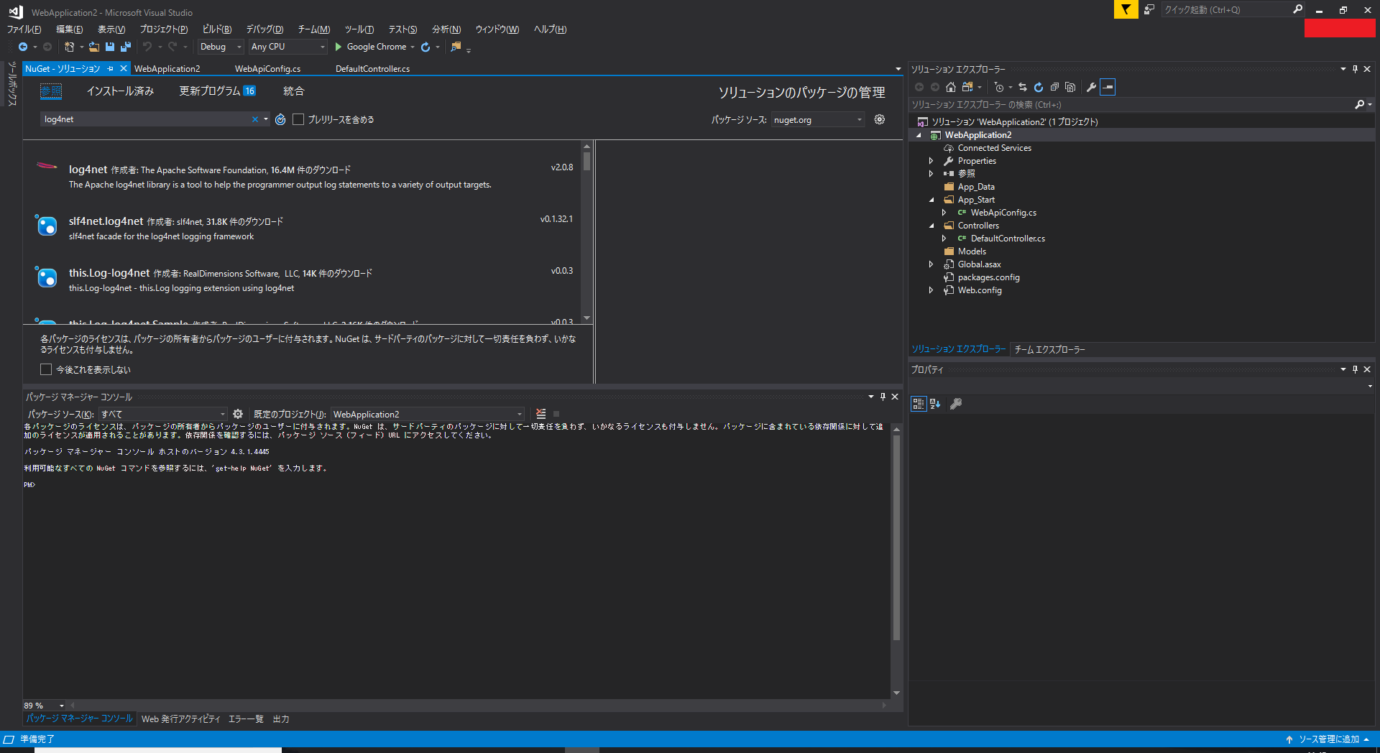Expand the Global.asax node
The height and width of the screenshot is (753, 1380).
pyautogui.click(x=931, y=264)
